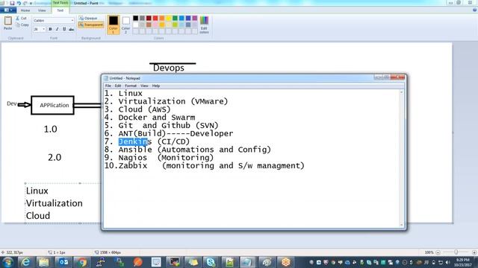Viewport: 478px width, 268px height.
Task: Open Edit colors dialog
Action: coord(204,25)
